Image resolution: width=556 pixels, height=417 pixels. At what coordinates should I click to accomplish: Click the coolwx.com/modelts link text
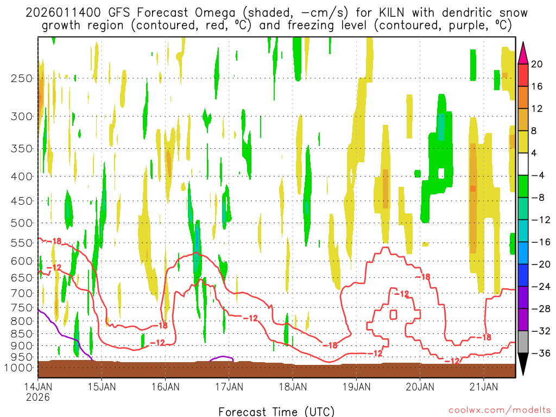tap(500, 410)
